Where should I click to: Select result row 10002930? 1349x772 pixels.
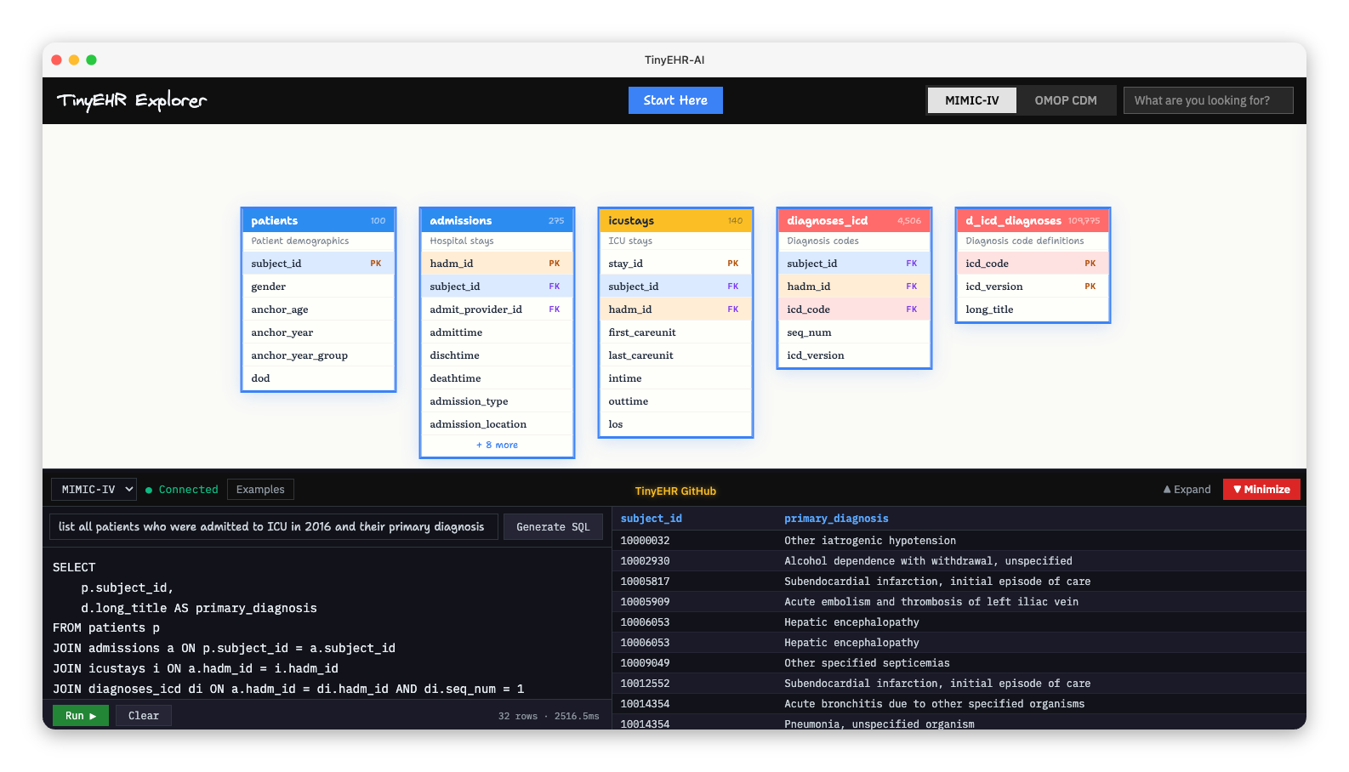pyautogui.click(x=959, y=561)
